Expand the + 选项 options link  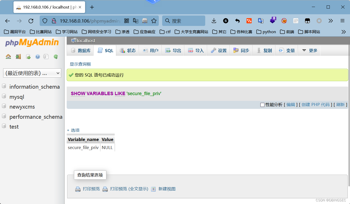(x=73, y=130)
